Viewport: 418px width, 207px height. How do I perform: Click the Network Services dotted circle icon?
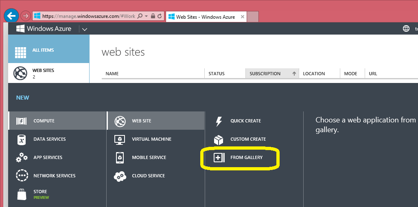22,176
